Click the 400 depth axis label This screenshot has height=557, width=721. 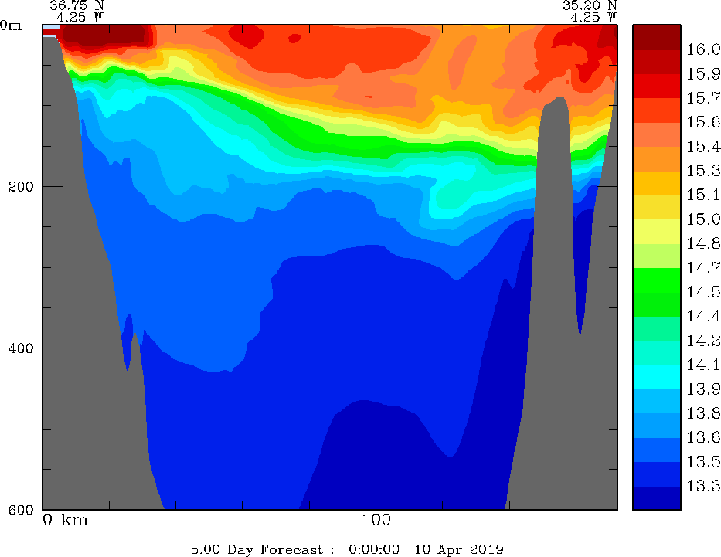tap(21, 348)
